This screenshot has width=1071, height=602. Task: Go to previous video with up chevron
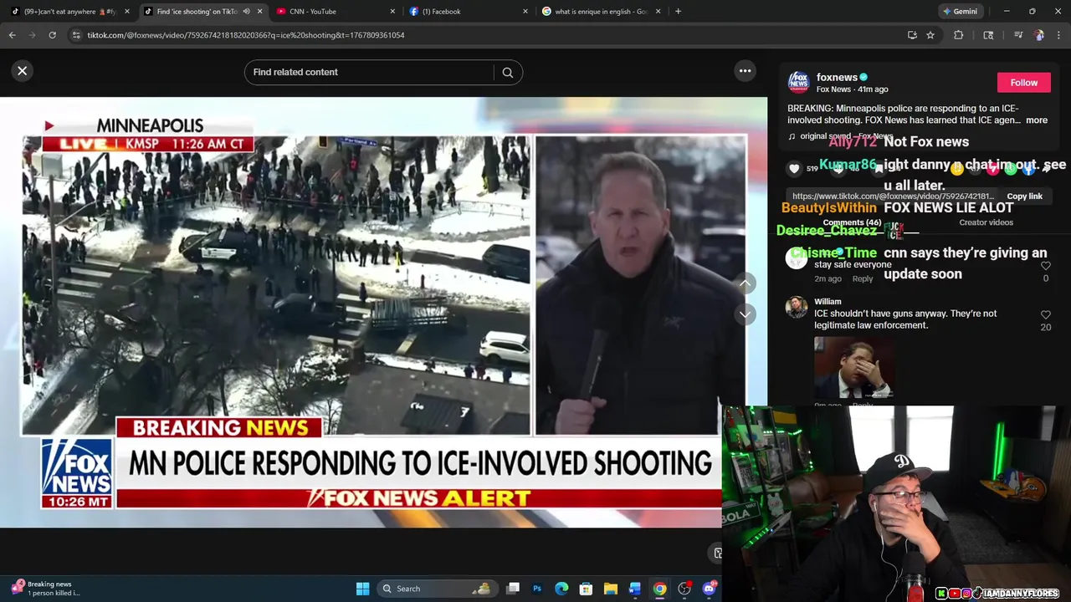(x=745, y=283)
